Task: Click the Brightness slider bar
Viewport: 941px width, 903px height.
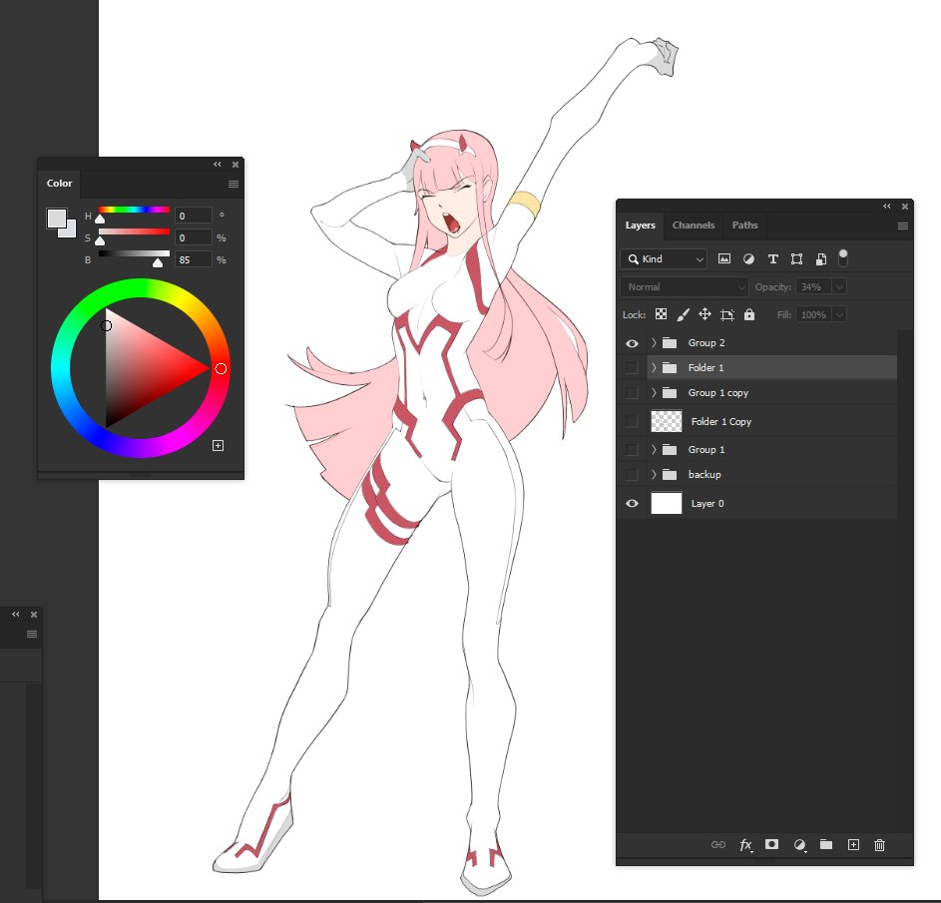Action: [134, 253]
